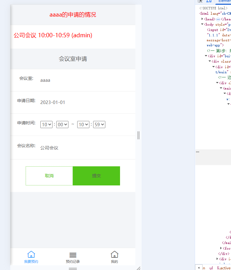Click the existing booking 公司会议 10:00-10:59 (admin)

coord(53,35)
